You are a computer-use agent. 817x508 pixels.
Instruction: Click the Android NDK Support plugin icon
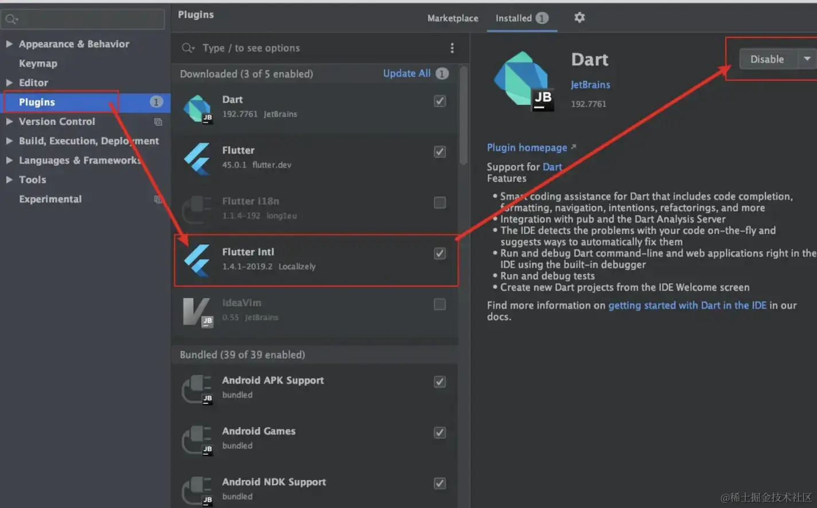(198, 491)
